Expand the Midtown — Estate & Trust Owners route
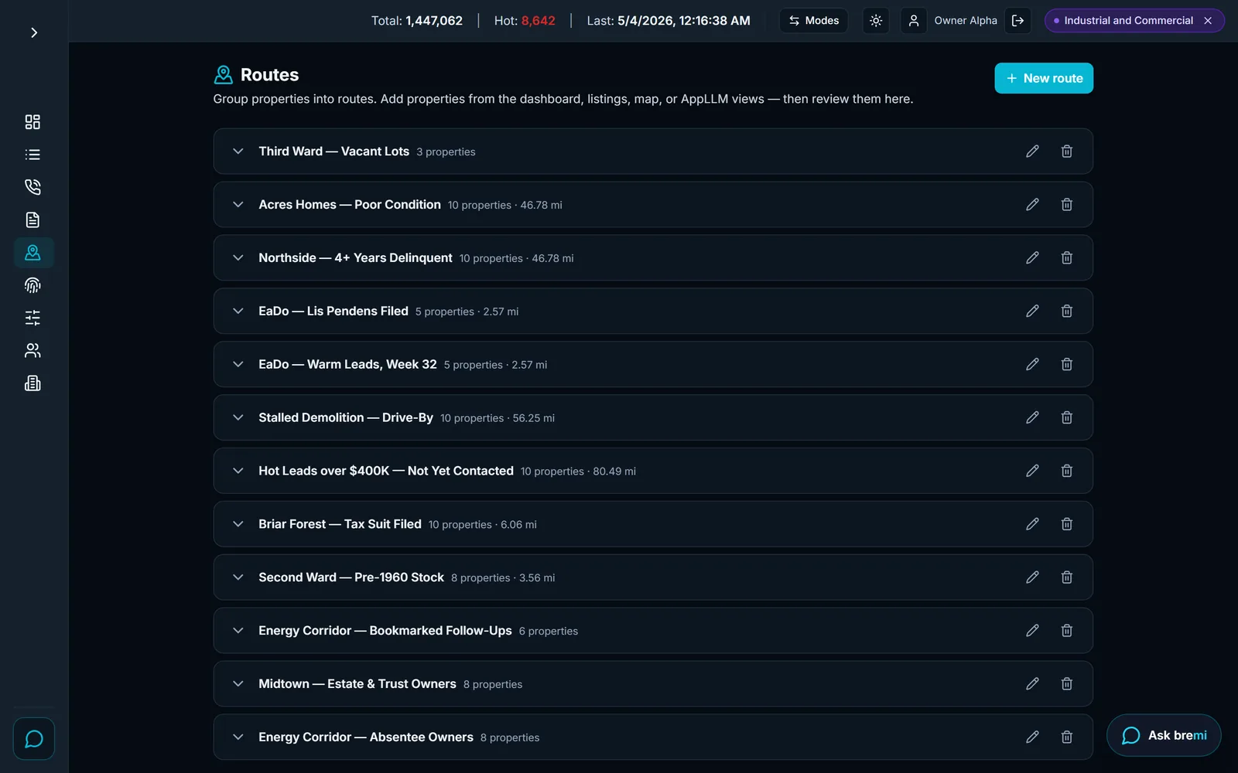Image resolution: width=1238 pixels, height=773 pixels. tap(238, 684)
